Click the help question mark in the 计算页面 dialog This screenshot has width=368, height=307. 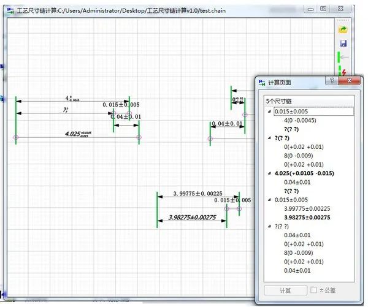[x=332, y=81]
